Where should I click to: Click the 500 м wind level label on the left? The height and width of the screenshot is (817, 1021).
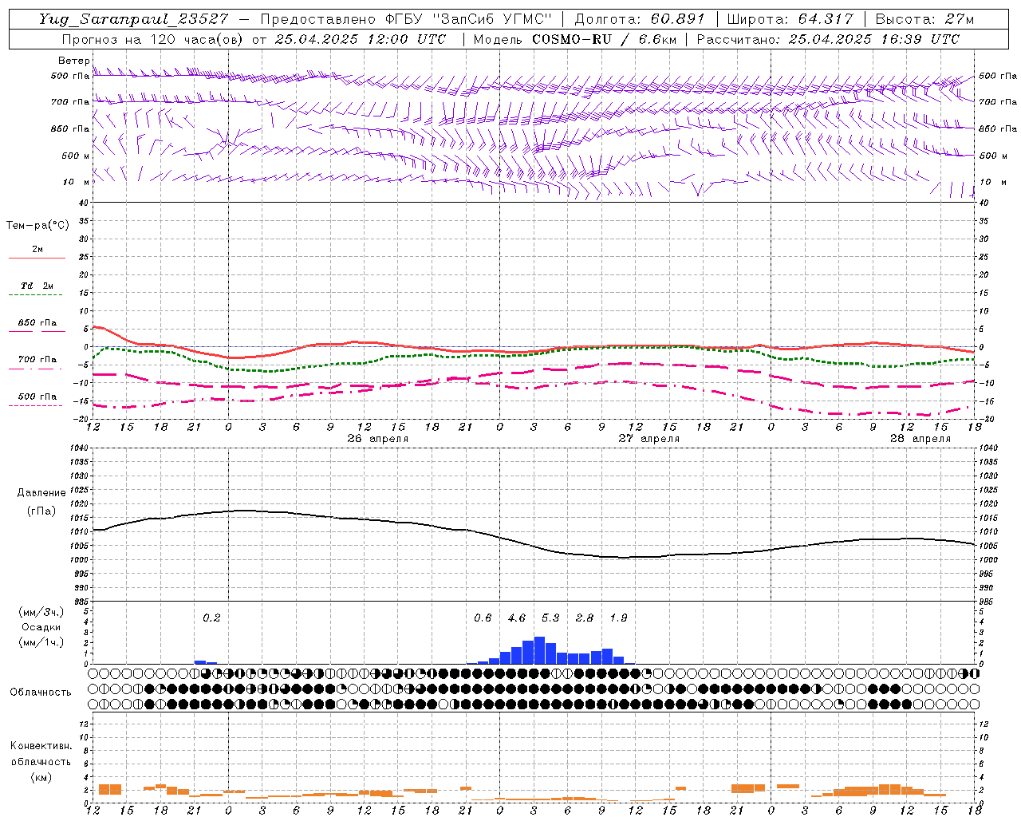[x=76, y=156]
